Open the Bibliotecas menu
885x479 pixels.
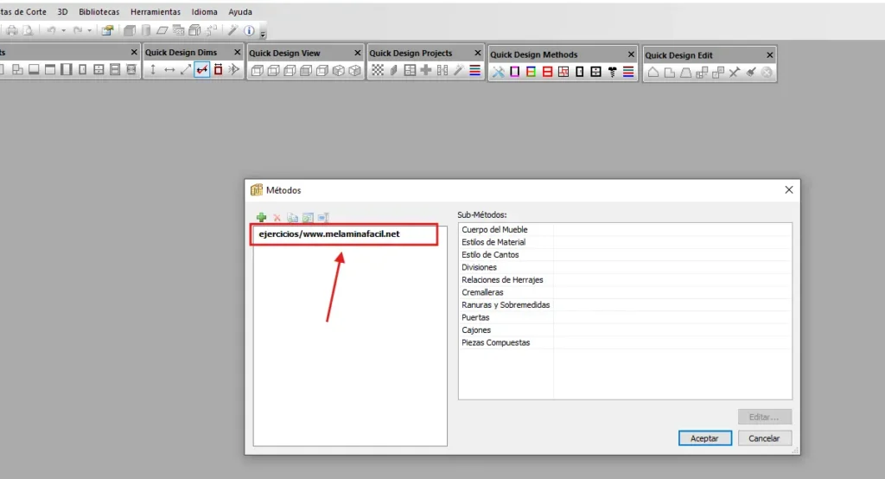point(99,12)
